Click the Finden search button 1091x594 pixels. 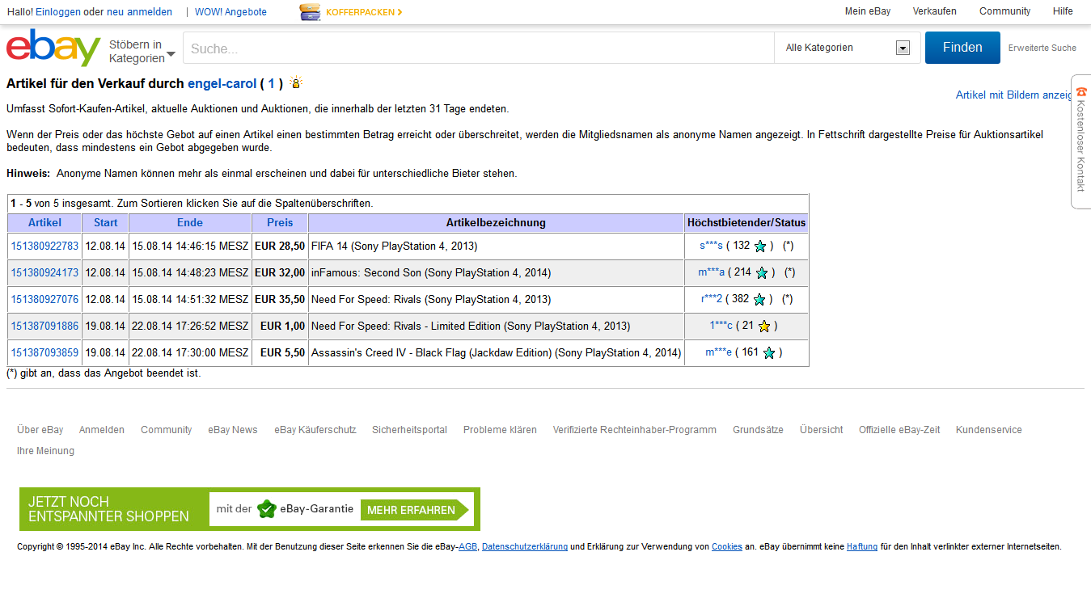coord(962,48)
